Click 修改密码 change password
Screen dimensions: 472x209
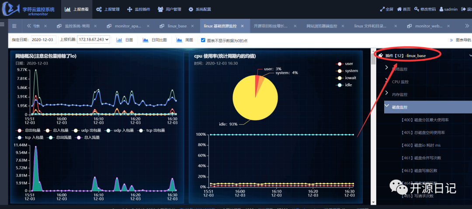(425, 9)
